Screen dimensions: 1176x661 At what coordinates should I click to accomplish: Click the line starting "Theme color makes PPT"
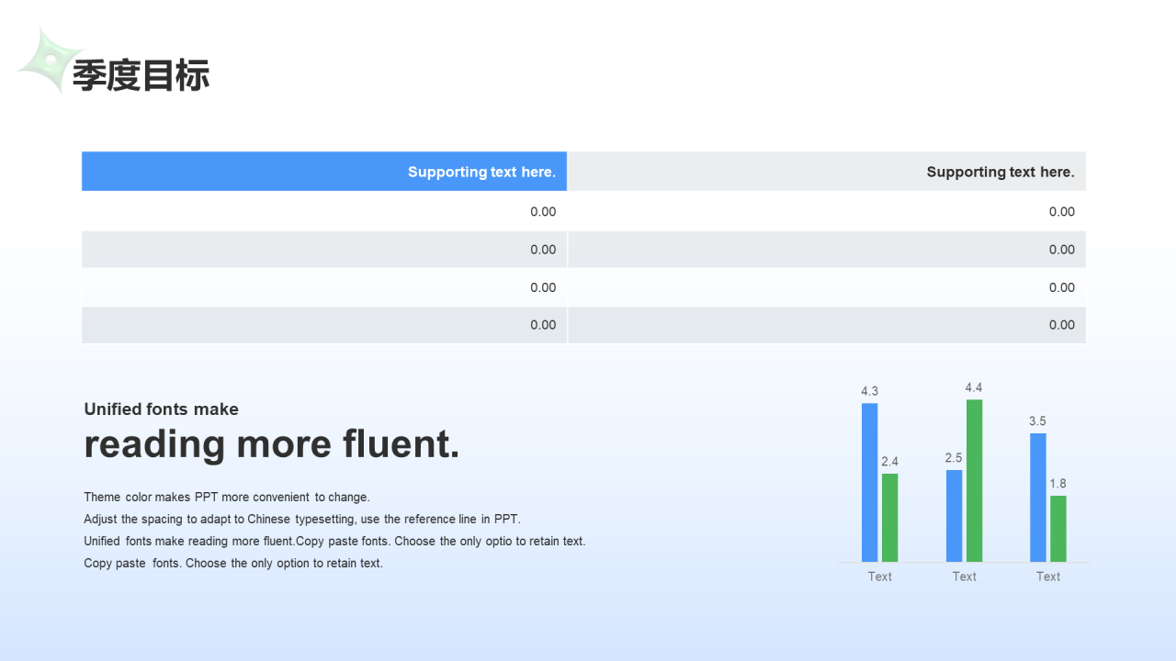pos(227,498)
